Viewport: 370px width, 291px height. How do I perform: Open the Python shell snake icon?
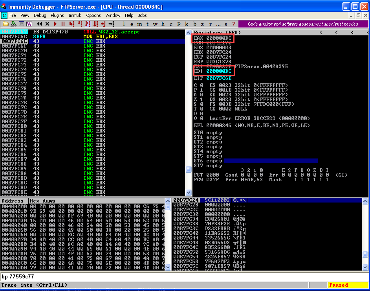click(x=13, y=24)
